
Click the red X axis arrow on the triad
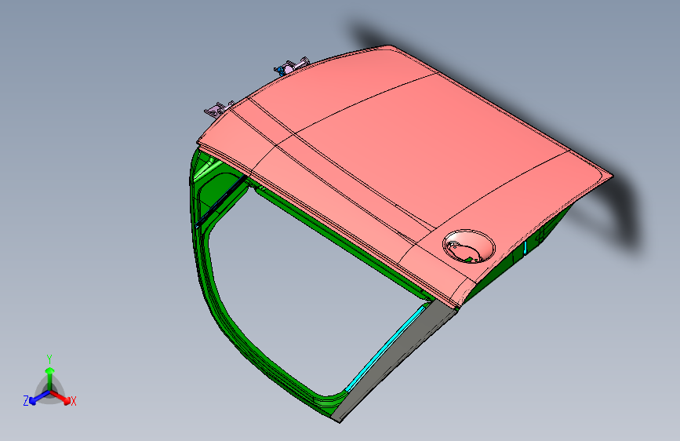pos(60,397)
